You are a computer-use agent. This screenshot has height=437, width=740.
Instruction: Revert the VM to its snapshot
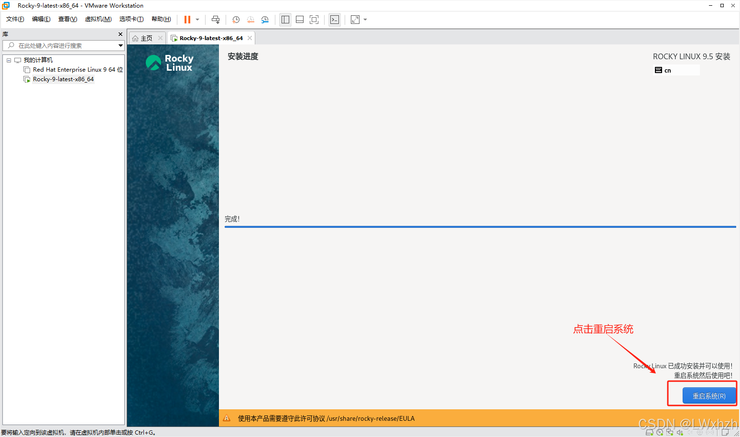(250, 20)
